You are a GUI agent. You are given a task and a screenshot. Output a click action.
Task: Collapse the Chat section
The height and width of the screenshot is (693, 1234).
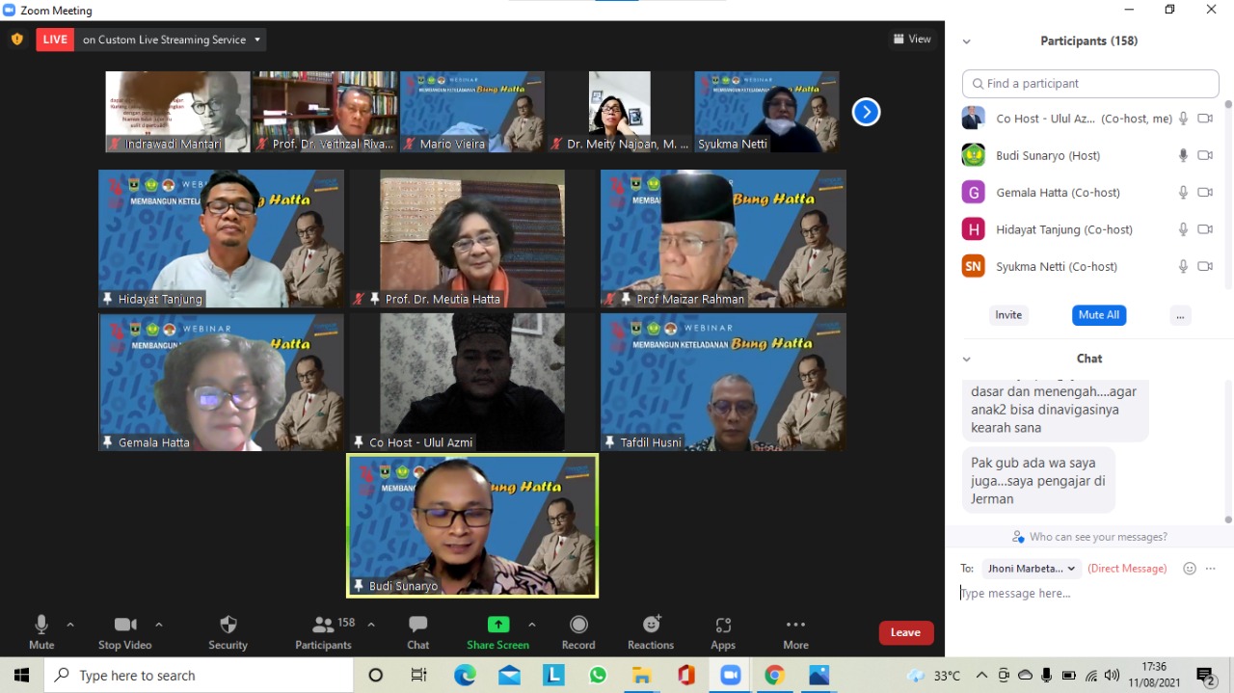pos(966,358)
